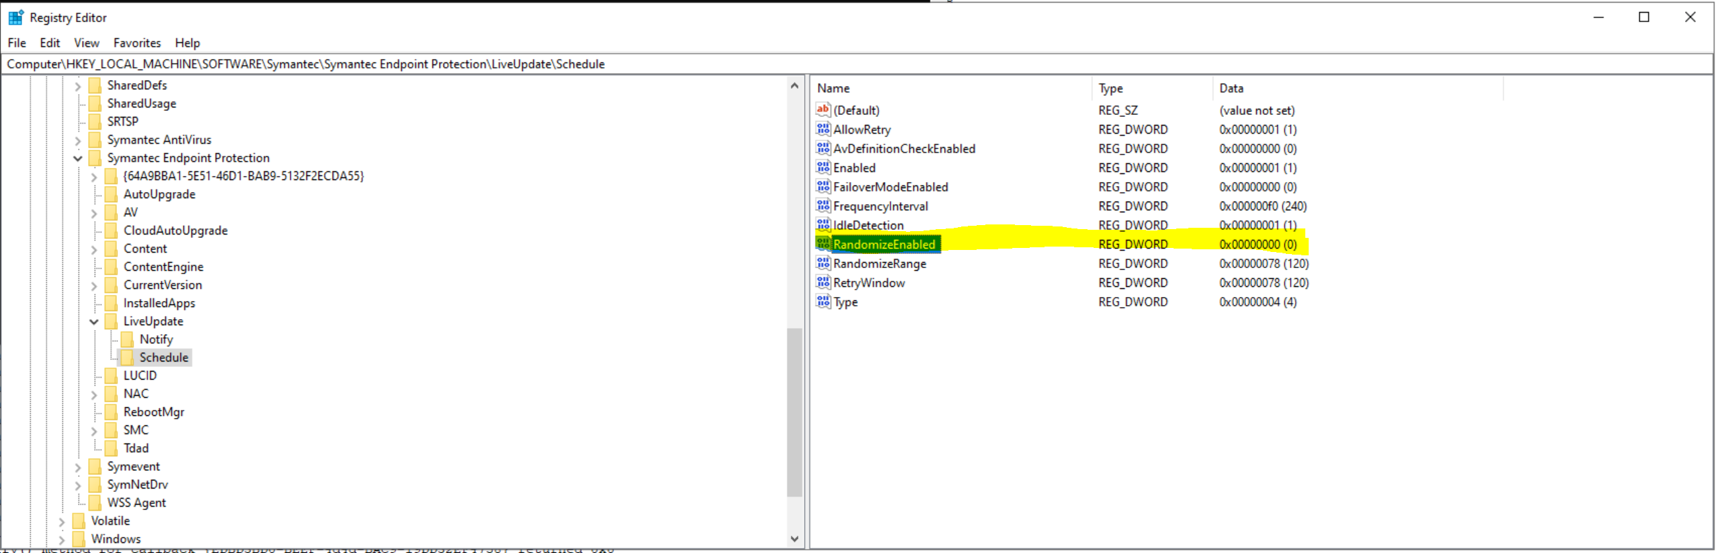Collapse the LiveUpdate key
The image size is (1718, 553).
tap(94, 322)
